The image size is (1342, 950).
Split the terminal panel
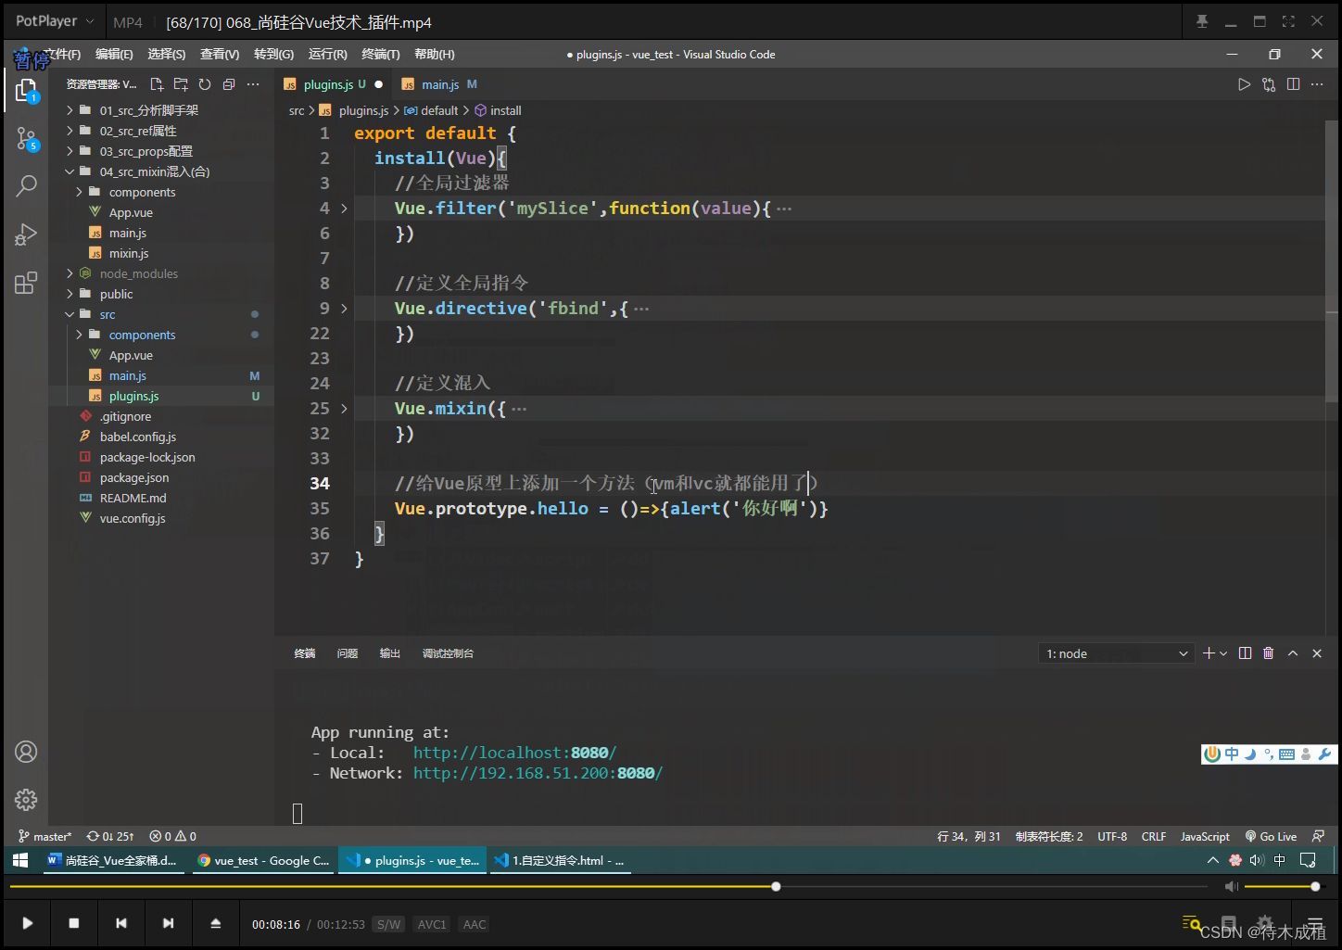(1245, 653)
